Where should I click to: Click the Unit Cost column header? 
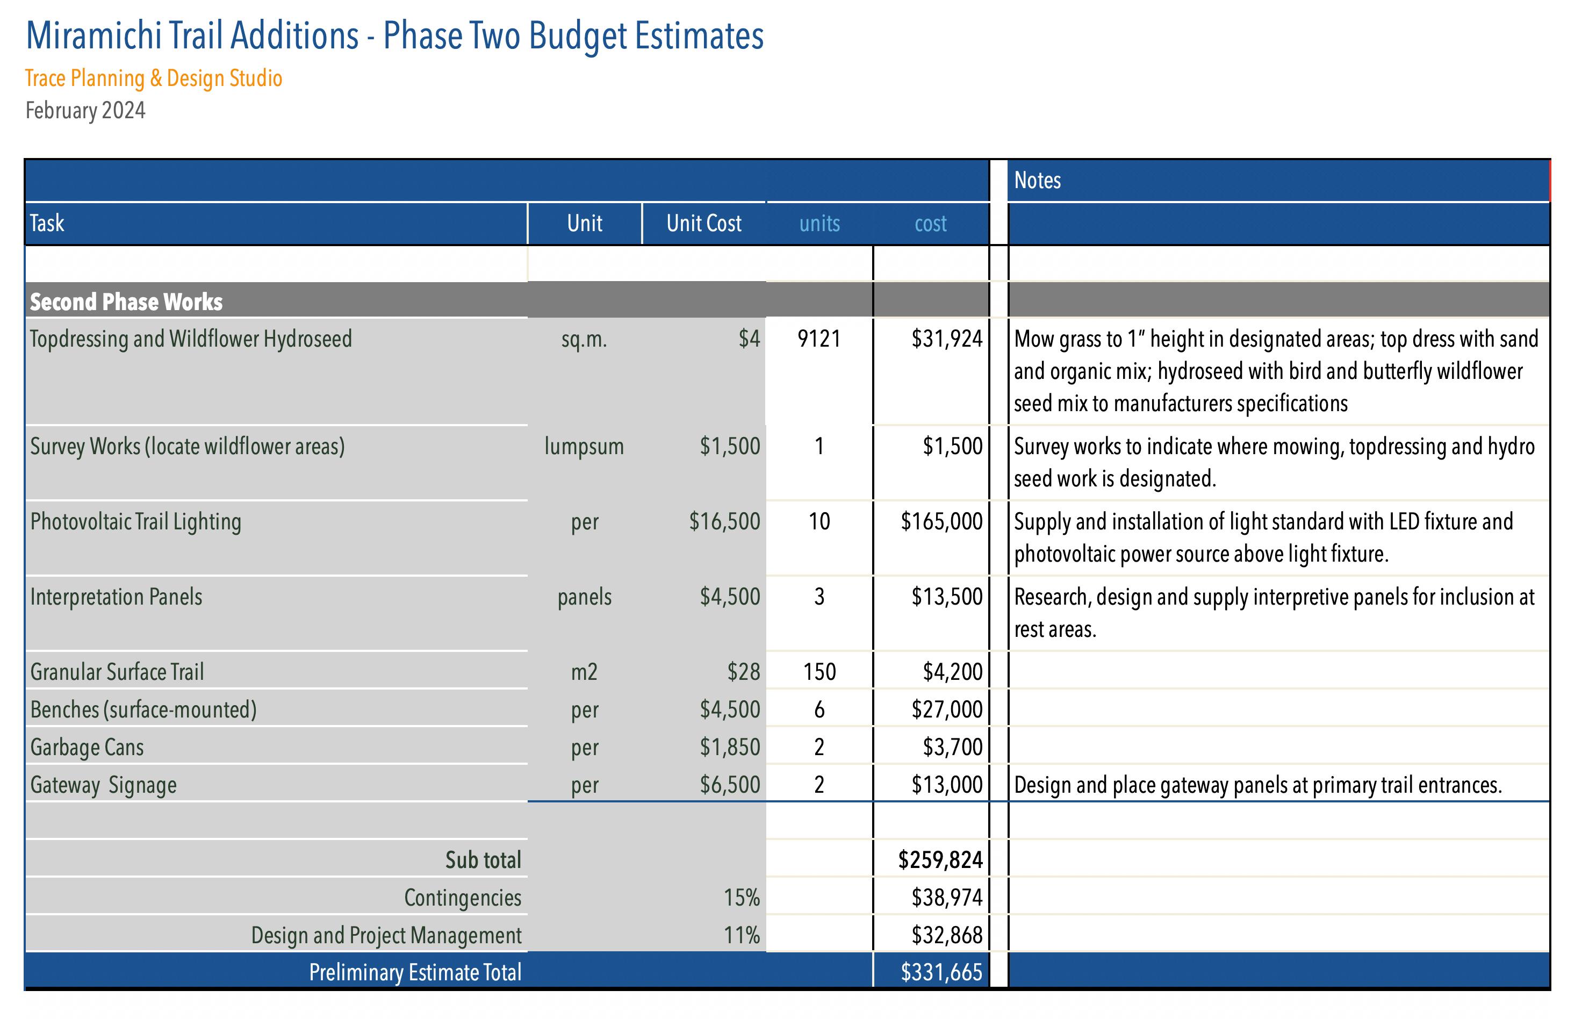704,223
